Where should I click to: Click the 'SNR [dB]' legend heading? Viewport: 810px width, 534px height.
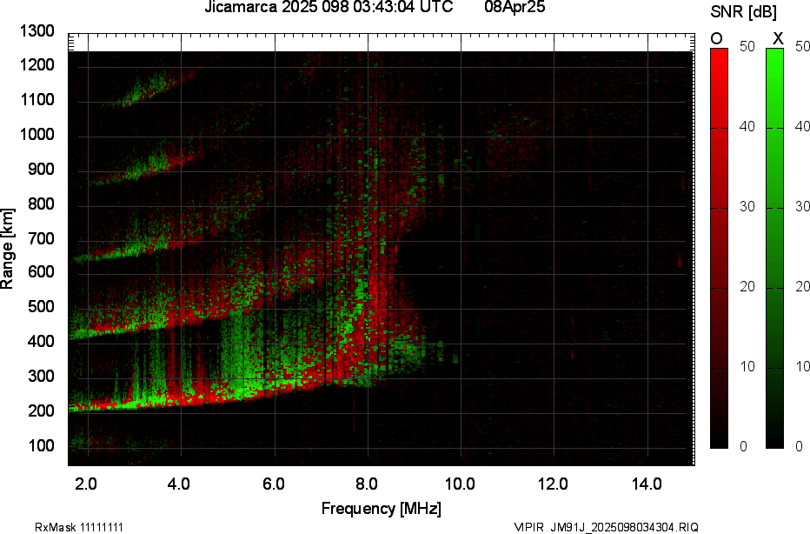click(x=743, y=12)
